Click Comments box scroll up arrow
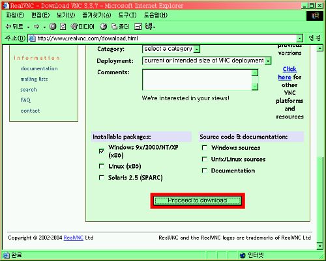 click(255, 73)
